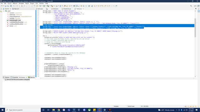The height and width of the screenshot is (112, 200).
Task: Click the editor vertical scrollbar thumb
Action: coord(195,28)
